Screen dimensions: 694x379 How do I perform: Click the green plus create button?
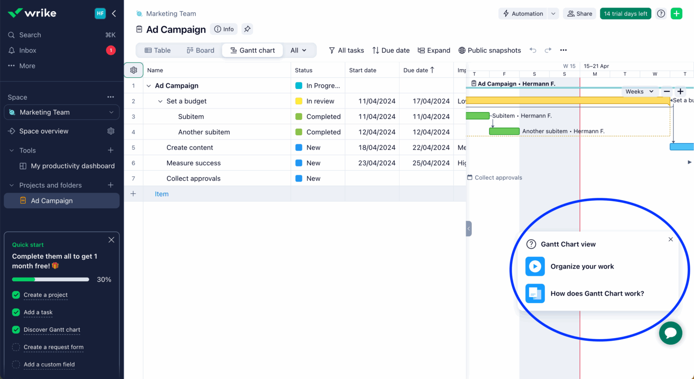coord(676,14)
